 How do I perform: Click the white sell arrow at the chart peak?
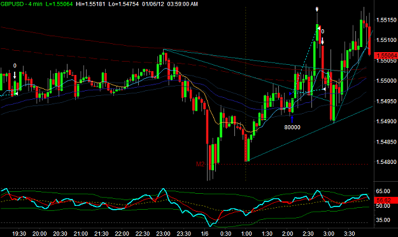317,10
